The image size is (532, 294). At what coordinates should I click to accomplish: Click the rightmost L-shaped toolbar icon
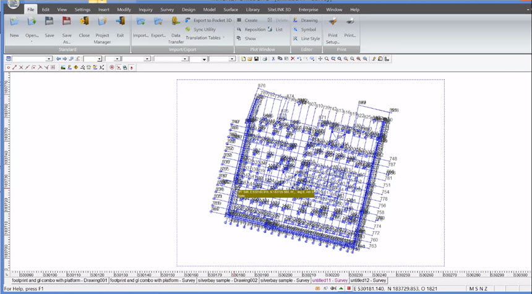coord(387,59)
